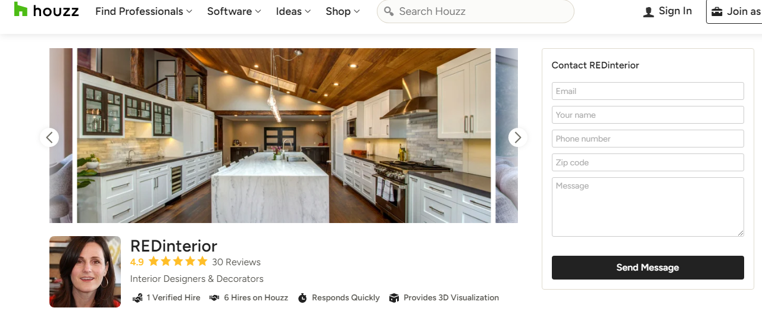Viewport: 762px width, 317px height.
Task: Click the REDinterior profile photo
Action: [x=85, y=272]
